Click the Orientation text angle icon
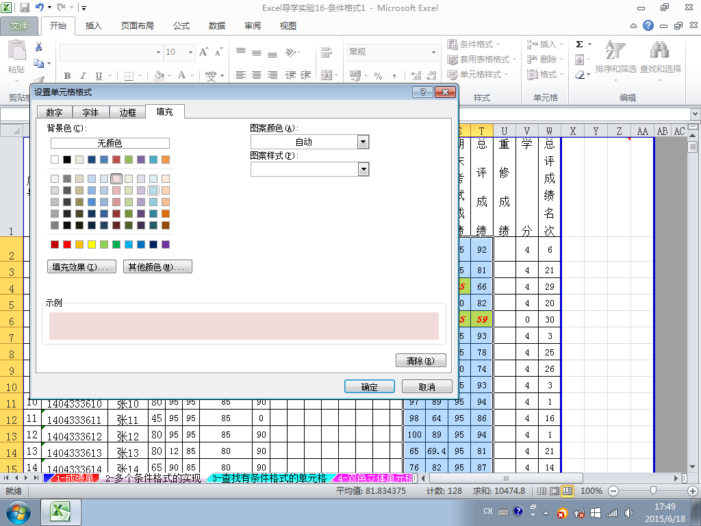This screenshot has height=526, width=701. [290, 52]
